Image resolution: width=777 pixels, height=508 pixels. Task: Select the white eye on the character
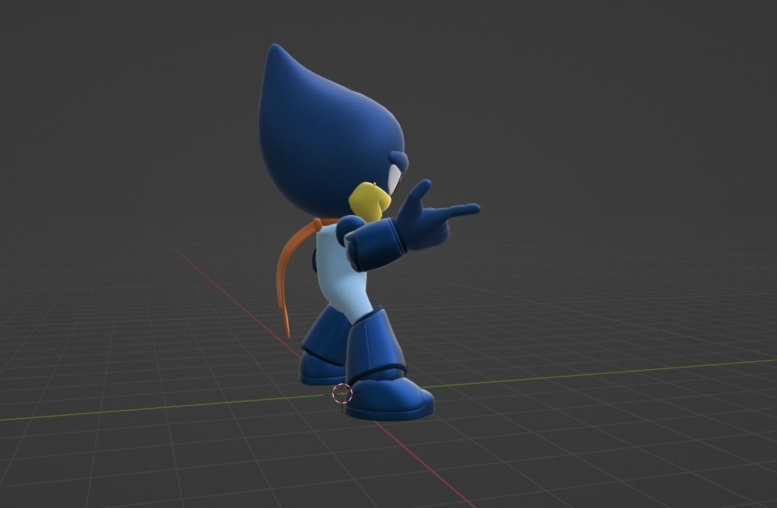(394, 179)
